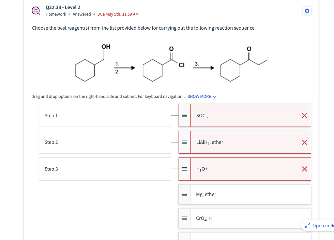The image size is (334, 240).
Task: Remove SOCl₂ using its X button
Action: (x=304, y=115)
